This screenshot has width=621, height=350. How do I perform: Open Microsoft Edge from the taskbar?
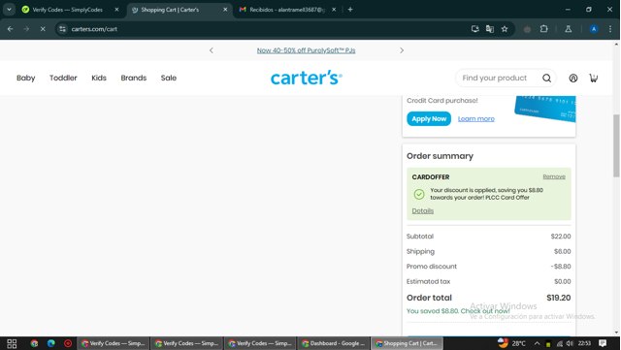tap(51, 343)
